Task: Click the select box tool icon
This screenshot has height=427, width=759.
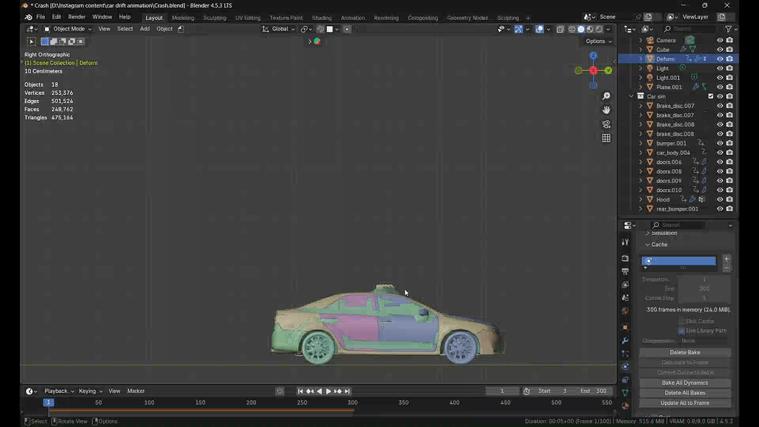Action: point(31,42)
